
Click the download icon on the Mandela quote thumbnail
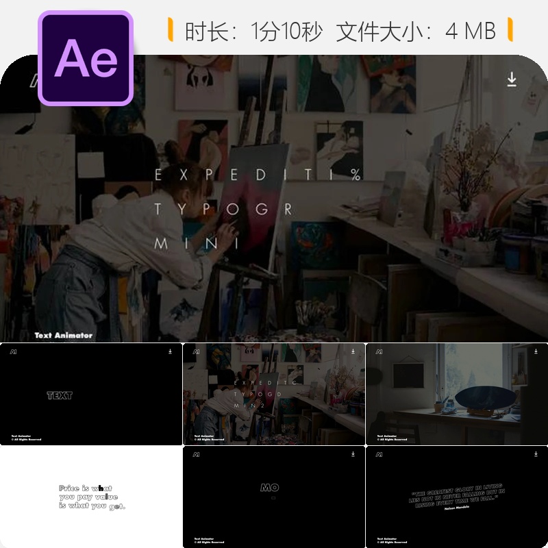[536, 454]
